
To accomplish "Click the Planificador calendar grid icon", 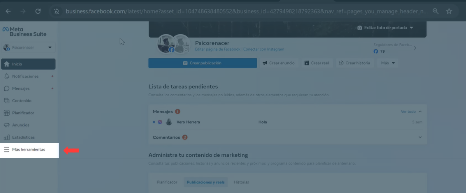I will (x=7, y=113).
